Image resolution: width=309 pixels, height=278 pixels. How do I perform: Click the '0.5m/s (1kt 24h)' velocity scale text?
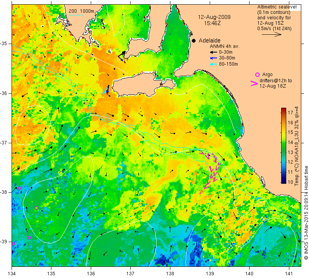click(x=274, y=28)
